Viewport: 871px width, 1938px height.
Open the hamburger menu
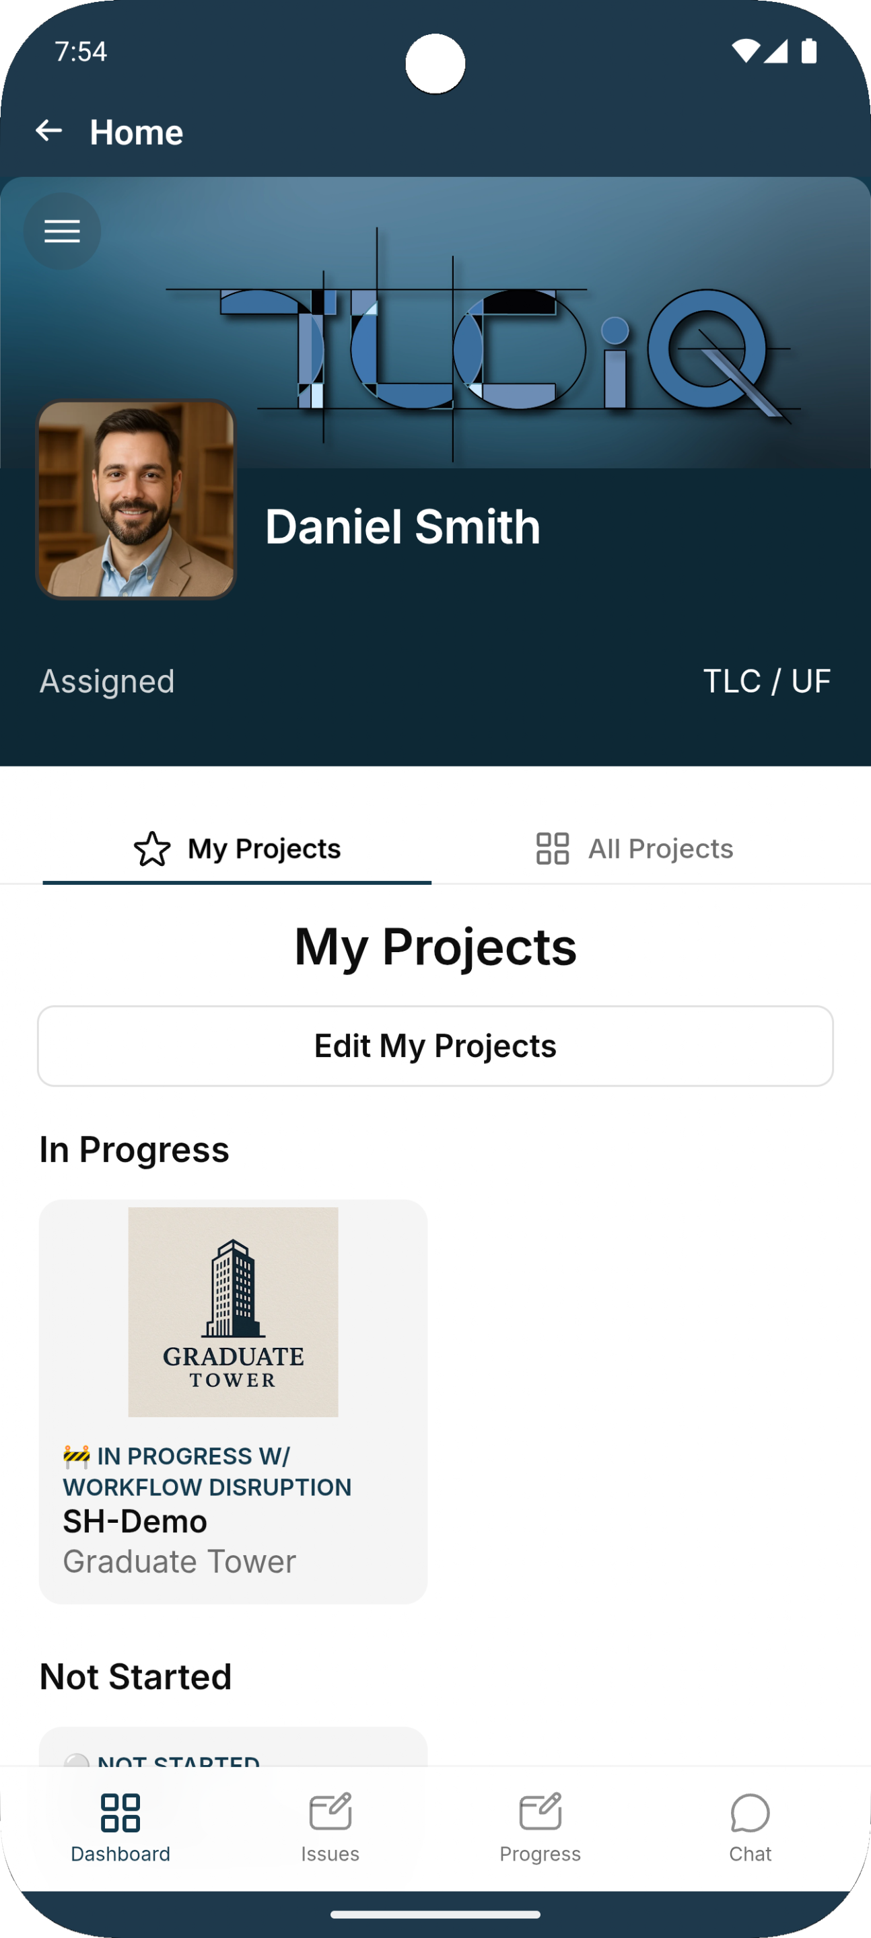coord(62,231)
